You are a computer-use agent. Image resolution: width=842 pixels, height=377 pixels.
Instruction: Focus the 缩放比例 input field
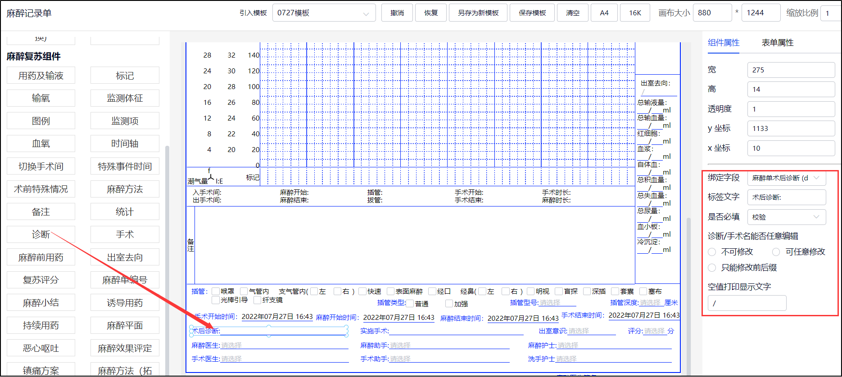pos(831,13)
